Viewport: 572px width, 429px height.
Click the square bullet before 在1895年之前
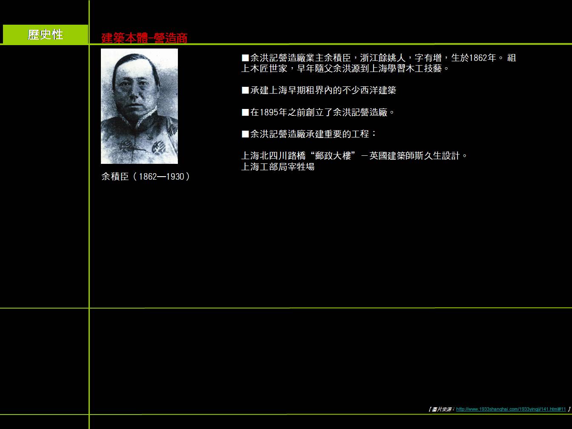245,112
